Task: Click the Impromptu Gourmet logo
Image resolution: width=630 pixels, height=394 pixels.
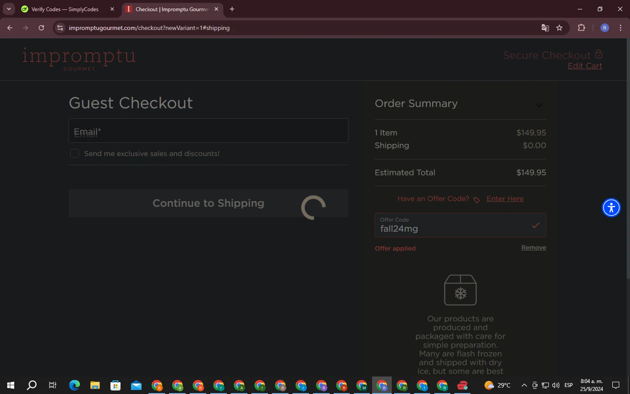Action: tap(79, 59)
